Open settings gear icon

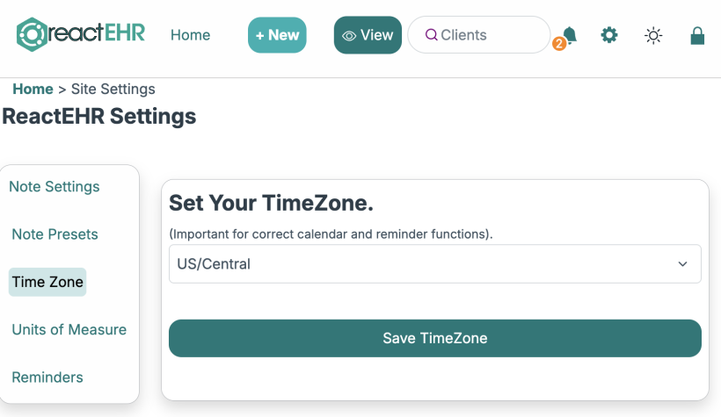point(609,35)
